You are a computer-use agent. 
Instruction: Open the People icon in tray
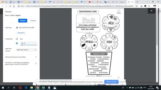(123, 88)
